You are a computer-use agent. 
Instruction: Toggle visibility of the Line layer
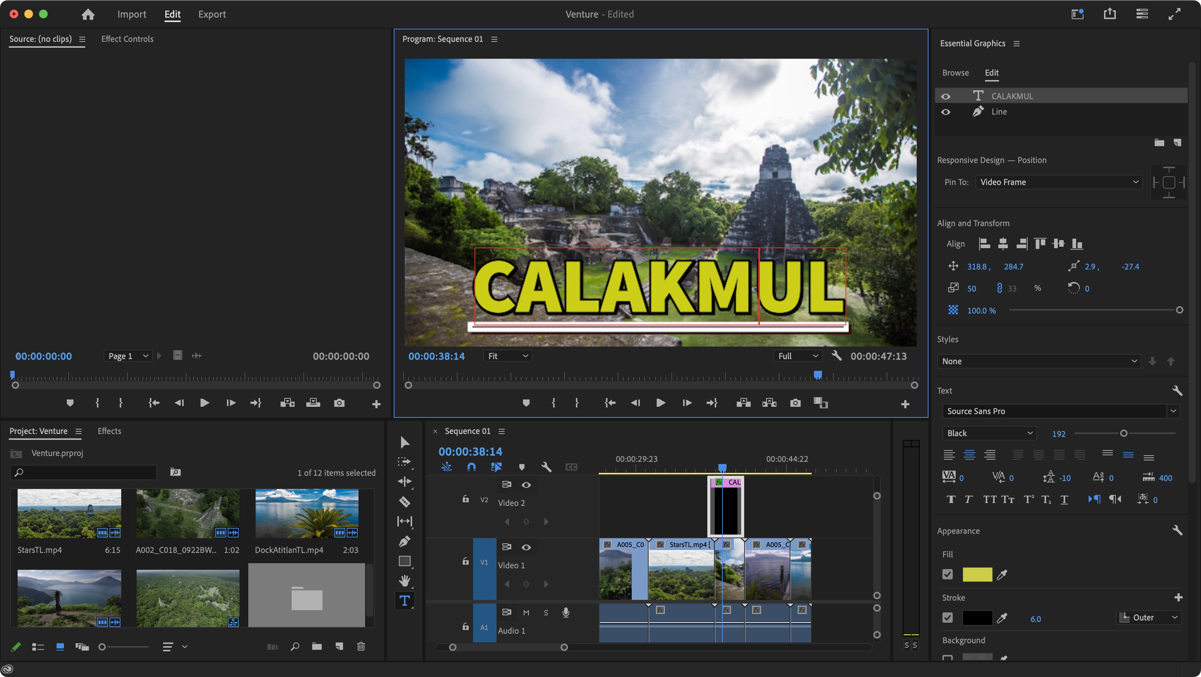pyautogui.click(x=946, y=112)
